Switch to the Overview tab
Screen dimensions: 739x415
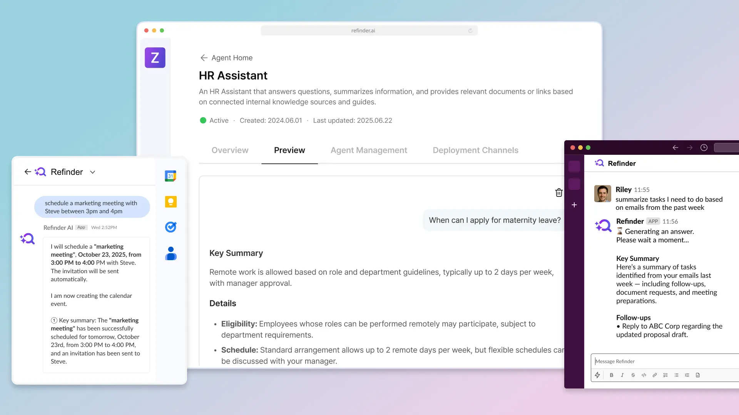230,150
